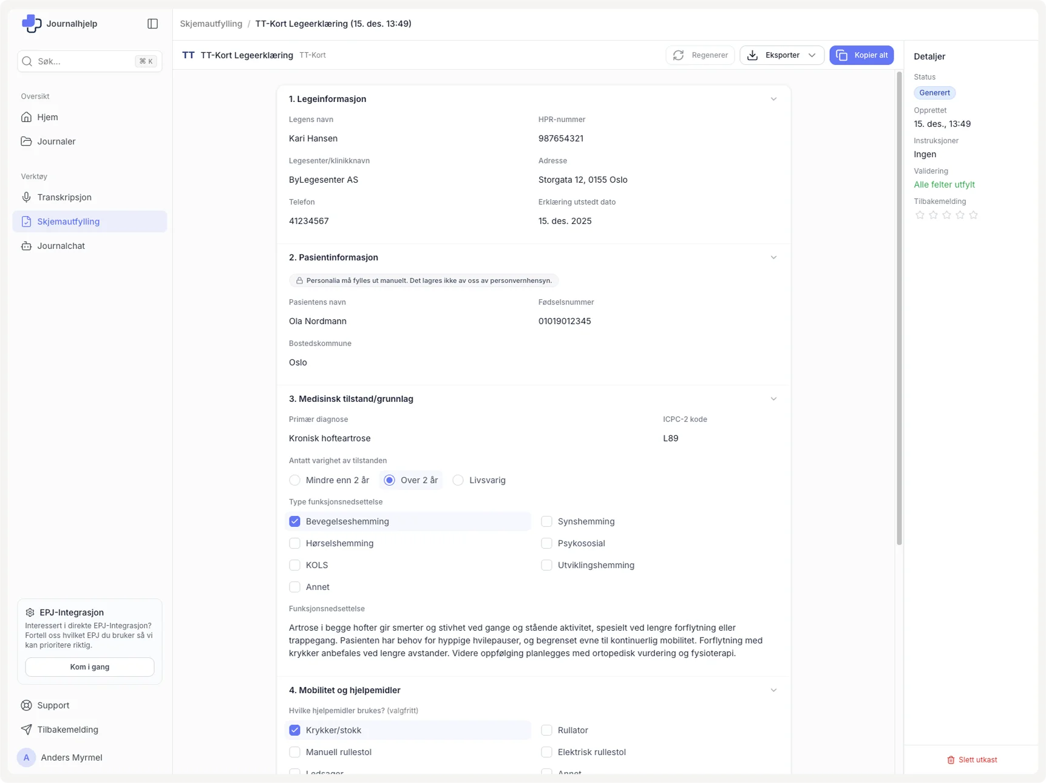Toggle the sidebar collapse icon
The width and height of the screenshot is (1046, 783).
[152, 24]
